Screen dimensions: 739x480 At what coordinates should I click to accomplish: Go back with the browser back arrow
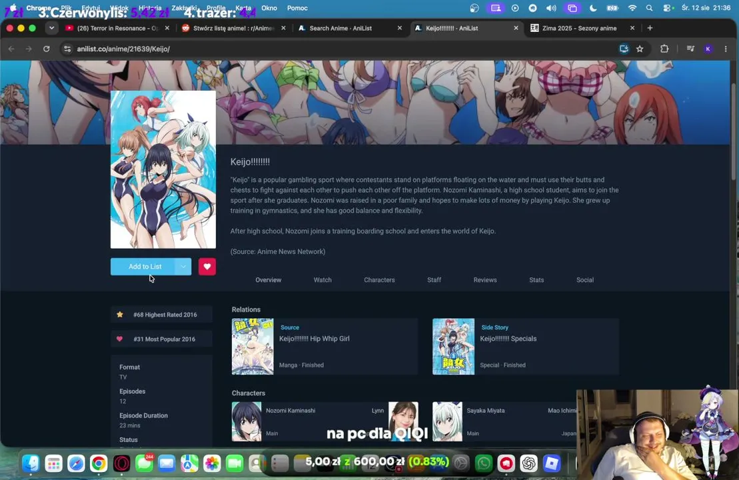[x=11, y=49]
